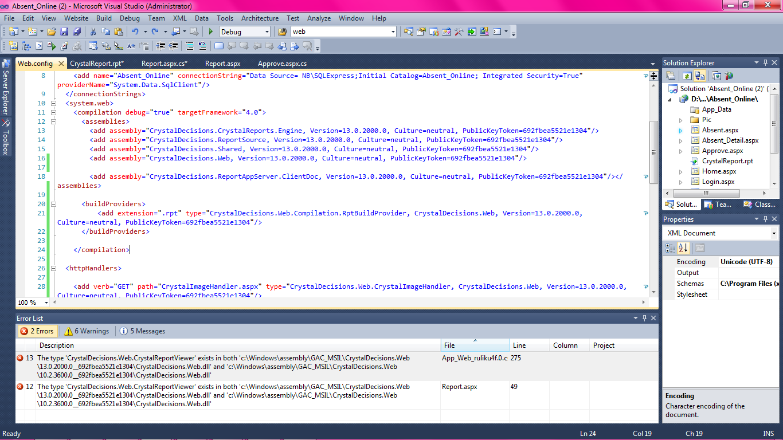
Task: Click the Add New Item toolbar icon
Action: pos(32,32)
